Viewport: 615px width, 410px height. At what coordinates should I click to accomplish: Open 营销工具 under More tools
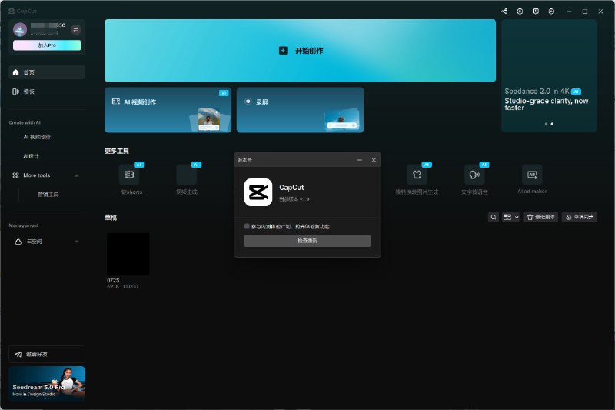(48, 195)
